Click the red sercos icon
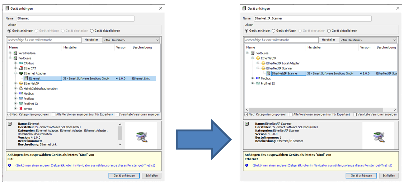Screen dimensions: 404x185 [20, 108]
